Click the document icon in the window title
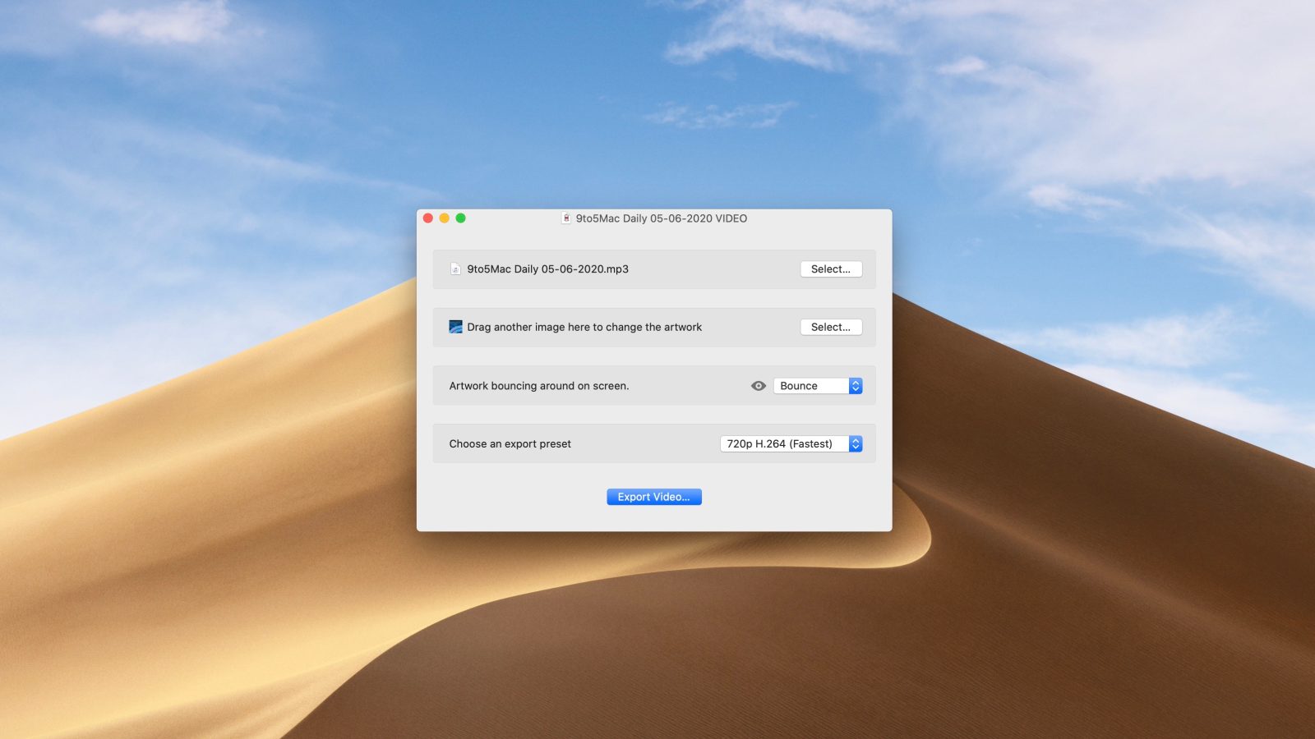The height and width of the screenshot is (739, 1315). [565, 218]
